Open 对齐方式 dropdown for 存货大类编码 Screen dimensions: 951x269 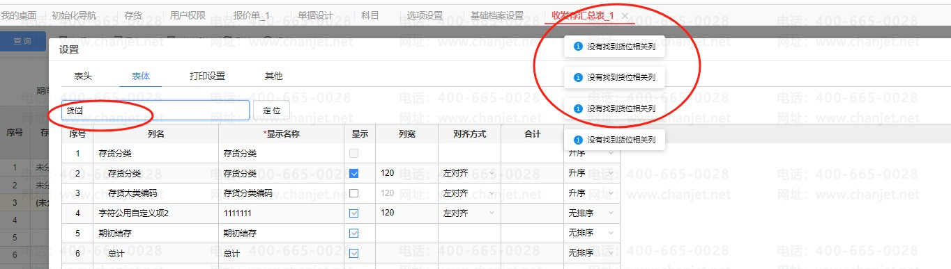pyautogui.click(x=469, y=193)
